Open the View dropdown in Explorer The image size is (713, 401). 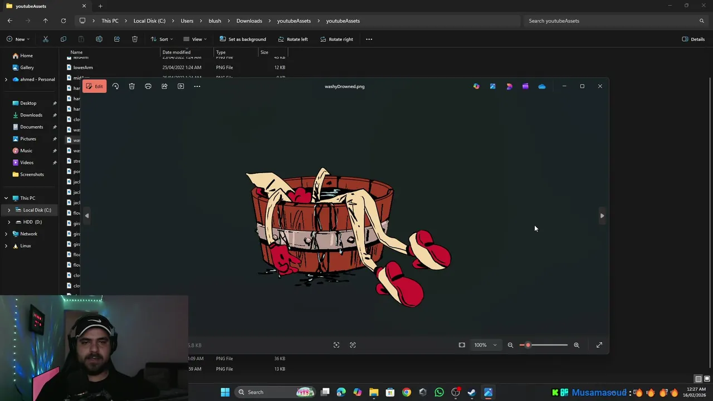[195, 39]
